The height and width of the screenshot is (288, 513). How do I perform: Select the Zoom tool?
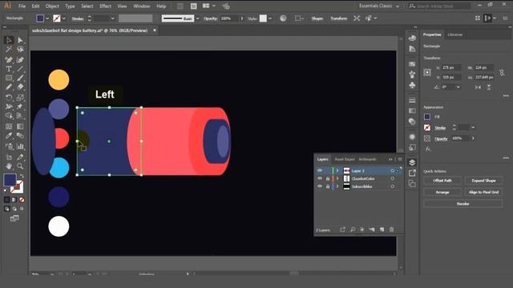coord(20,166)
